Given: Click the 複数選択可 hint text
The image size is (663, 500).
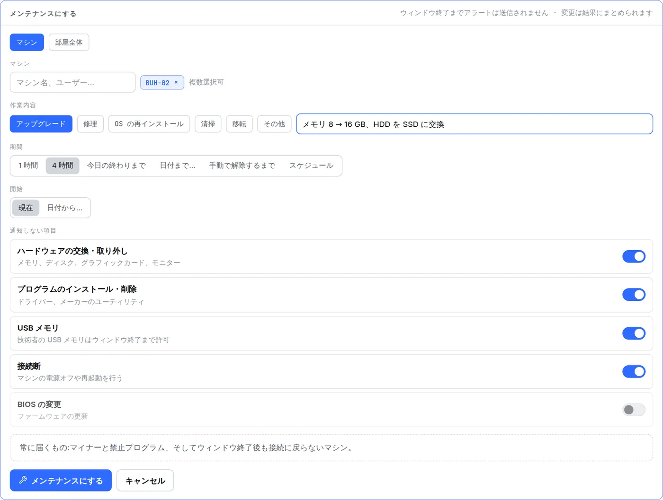Looking at the screenshot, I should 206,82.
